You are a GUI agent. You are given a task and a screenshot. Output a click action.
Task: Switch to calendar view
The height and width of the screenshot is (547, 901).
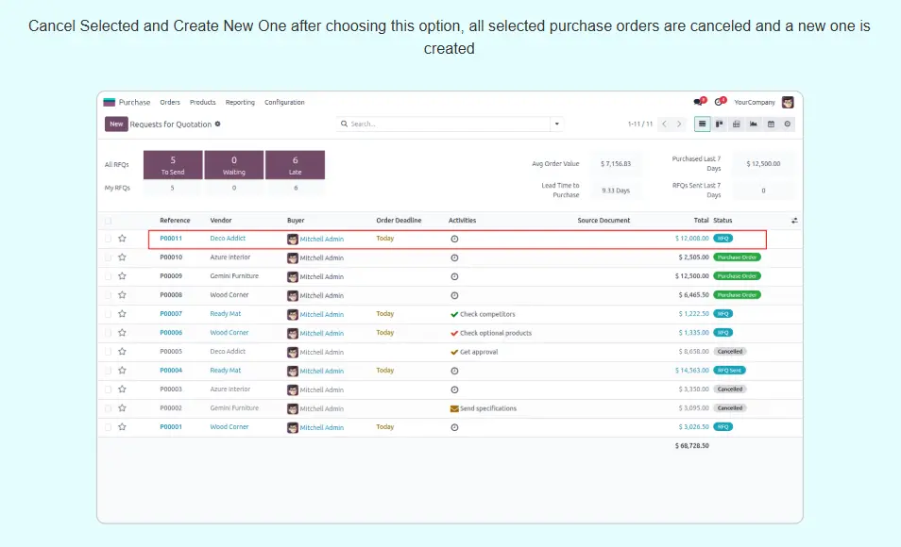click(x=771, y=124)
